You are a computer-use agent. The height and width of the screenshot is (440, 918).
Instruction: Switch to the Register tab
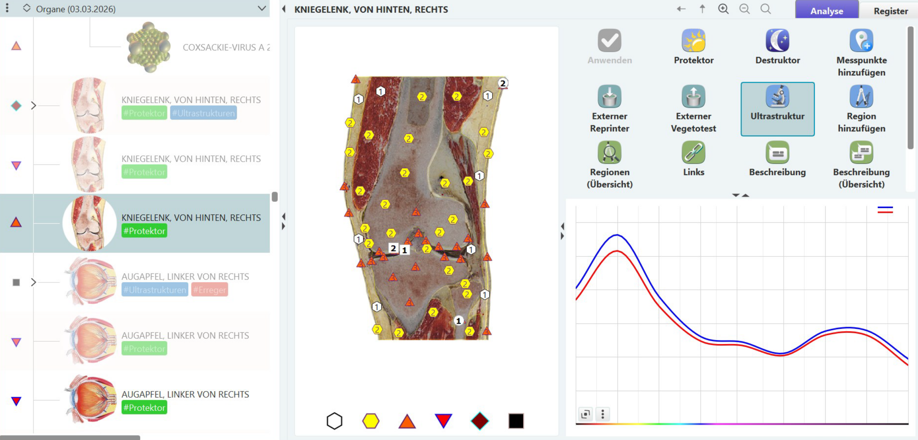pyautogui.click(x=890, y=11)
